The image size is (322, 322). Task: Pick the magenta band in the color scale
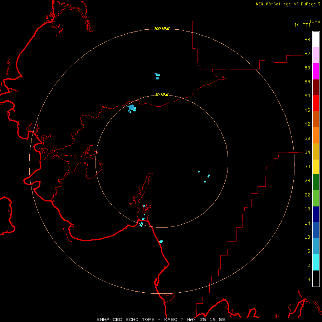click(316, 71)
